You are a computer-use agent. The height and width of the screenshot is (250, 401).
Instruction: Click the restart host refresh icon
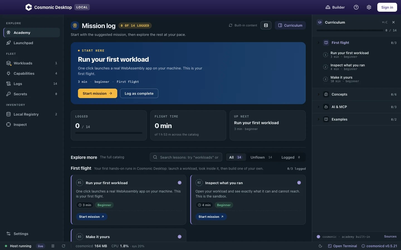[63, 246]
